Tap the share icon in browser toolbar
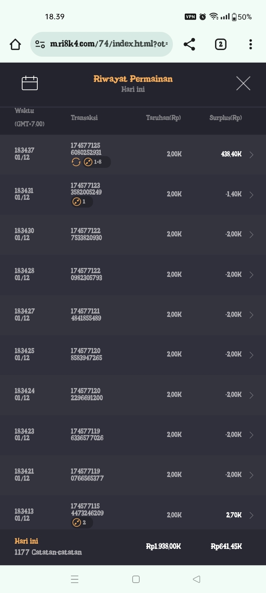The width and height of the screenshot is (266, 593). pyautogui.click(x=189, y=44)
